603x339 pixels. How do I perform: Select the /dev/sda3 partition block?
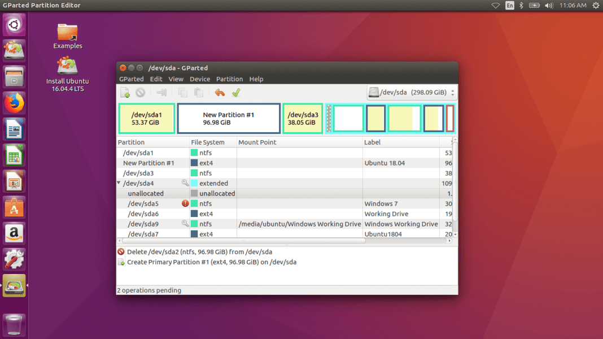[303, 118]
